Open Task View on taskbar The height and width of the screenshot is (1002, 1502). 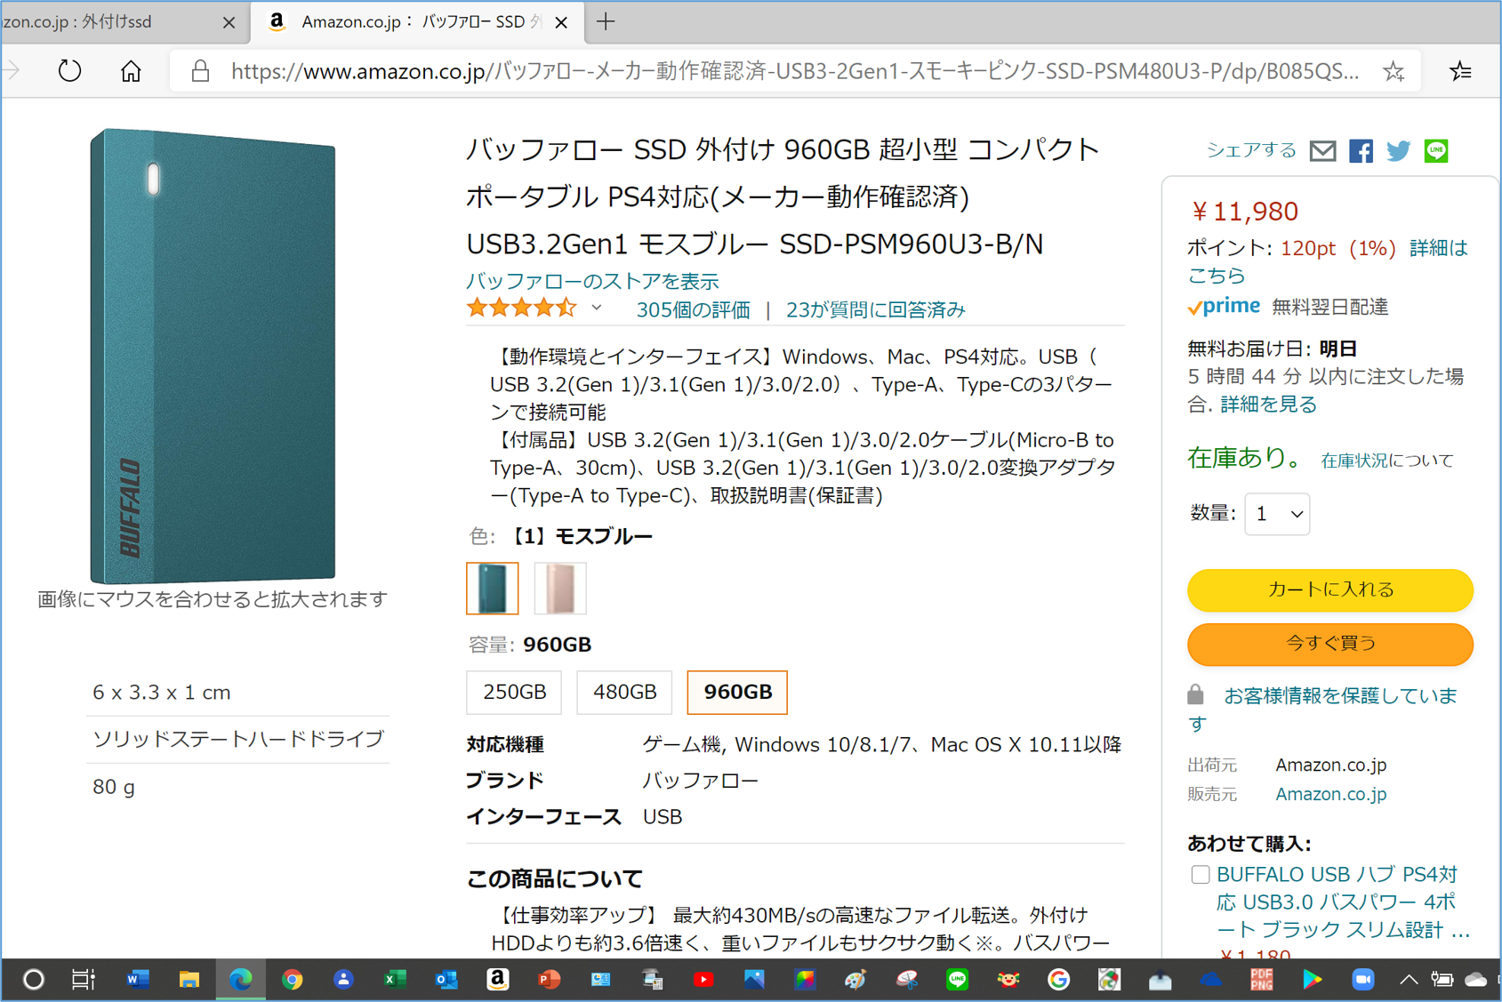[83, 980]
